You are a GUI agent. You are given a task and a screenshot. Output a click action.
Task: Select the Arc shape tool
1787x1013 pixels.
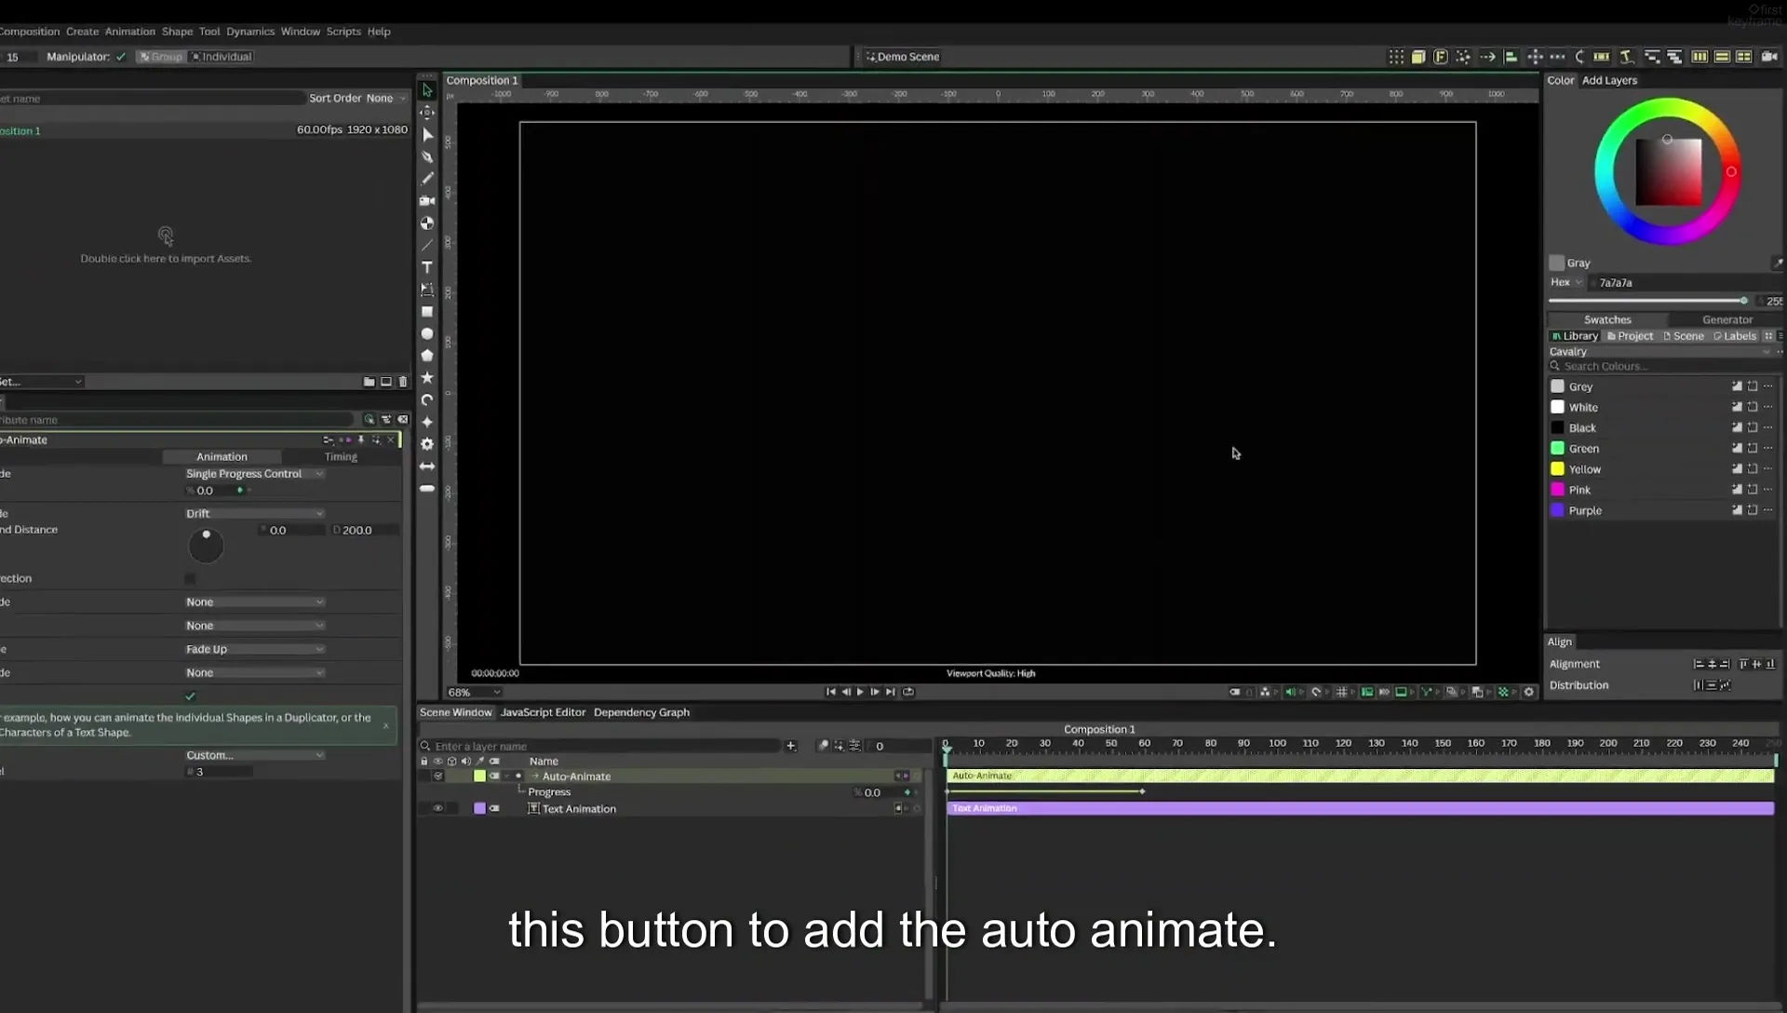coord(427,400)
